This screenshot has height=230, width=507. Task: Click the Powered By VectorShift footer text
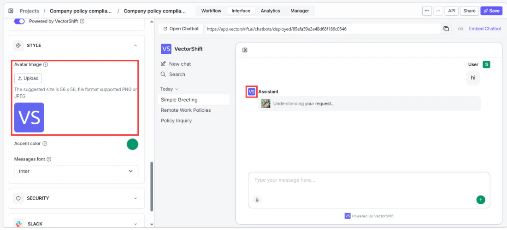373,216
